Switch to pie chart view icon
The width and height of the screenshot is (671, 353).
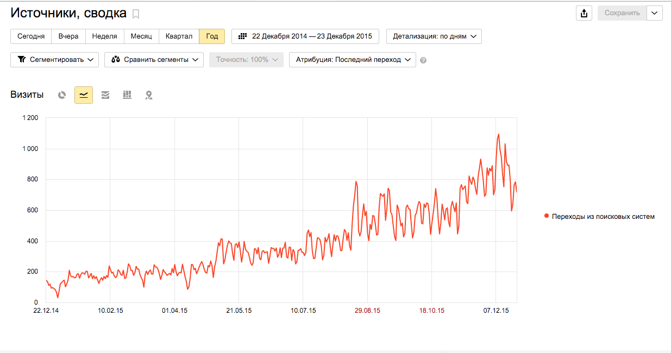point(62,95)
